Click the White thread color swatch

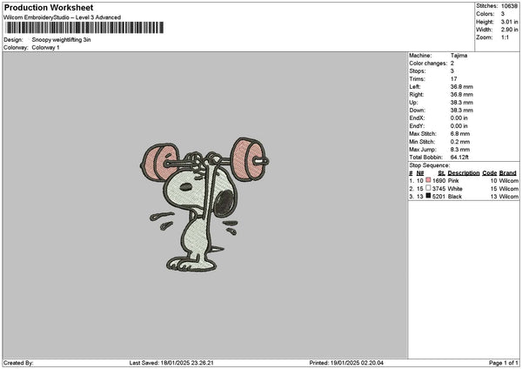pyautogui.click(x=428, y=188)
